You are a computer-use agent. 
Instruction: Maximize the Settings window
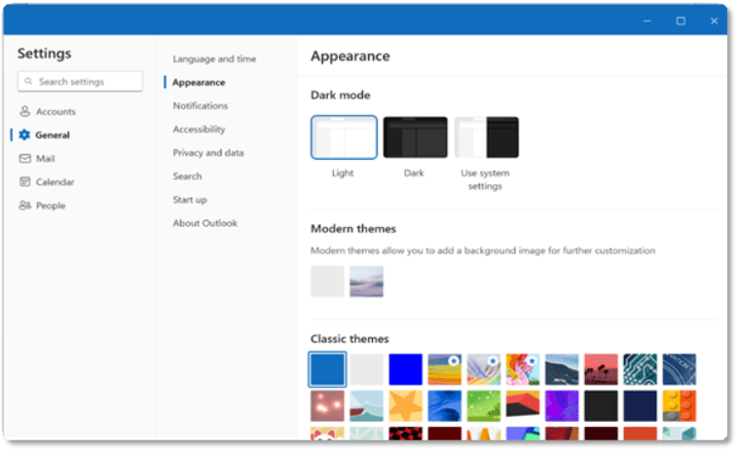point(681,20)
